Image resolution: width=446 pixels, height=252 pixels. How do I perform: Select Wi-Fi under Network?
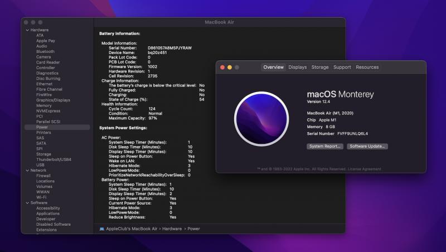41,197
